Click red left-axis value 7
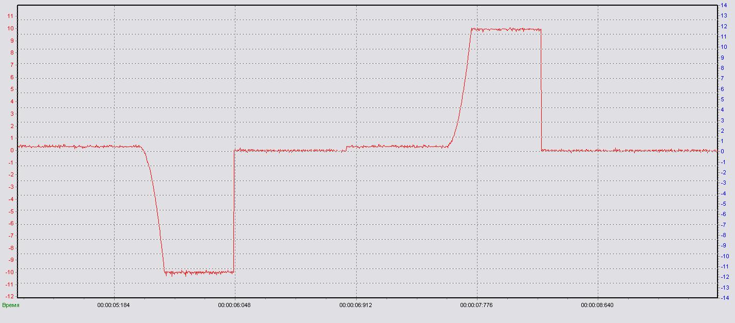Viewport: 735px width, 323px height. click(x=11, y=65)
